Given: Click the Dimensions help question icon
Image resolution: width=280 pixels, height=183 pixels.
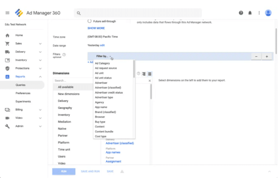Looking at the screenshot, I should 138,73.
